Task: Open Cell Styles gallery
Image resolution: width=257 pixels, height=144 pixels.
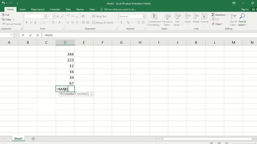Action: click(177, 20)
